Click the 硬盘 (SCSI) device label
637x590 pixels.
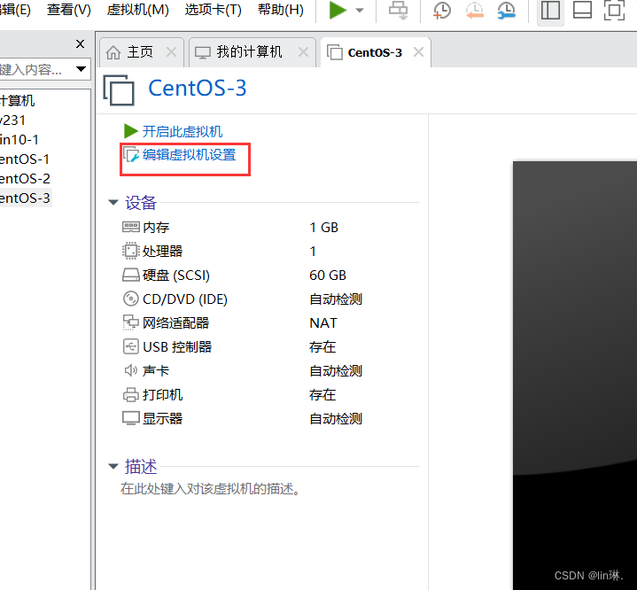pyautogui.click(x=176, y=276)
